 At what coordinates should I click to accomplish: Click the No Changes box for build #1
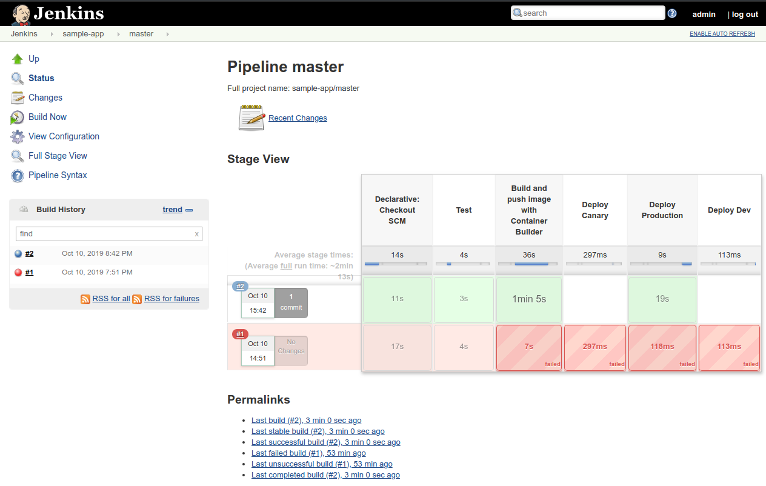(x=291, y=351)
